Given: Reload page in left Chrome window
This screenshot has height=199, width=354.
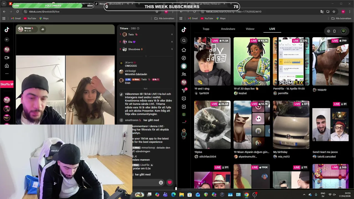Looking at the screenshot, I should (17, 12).
